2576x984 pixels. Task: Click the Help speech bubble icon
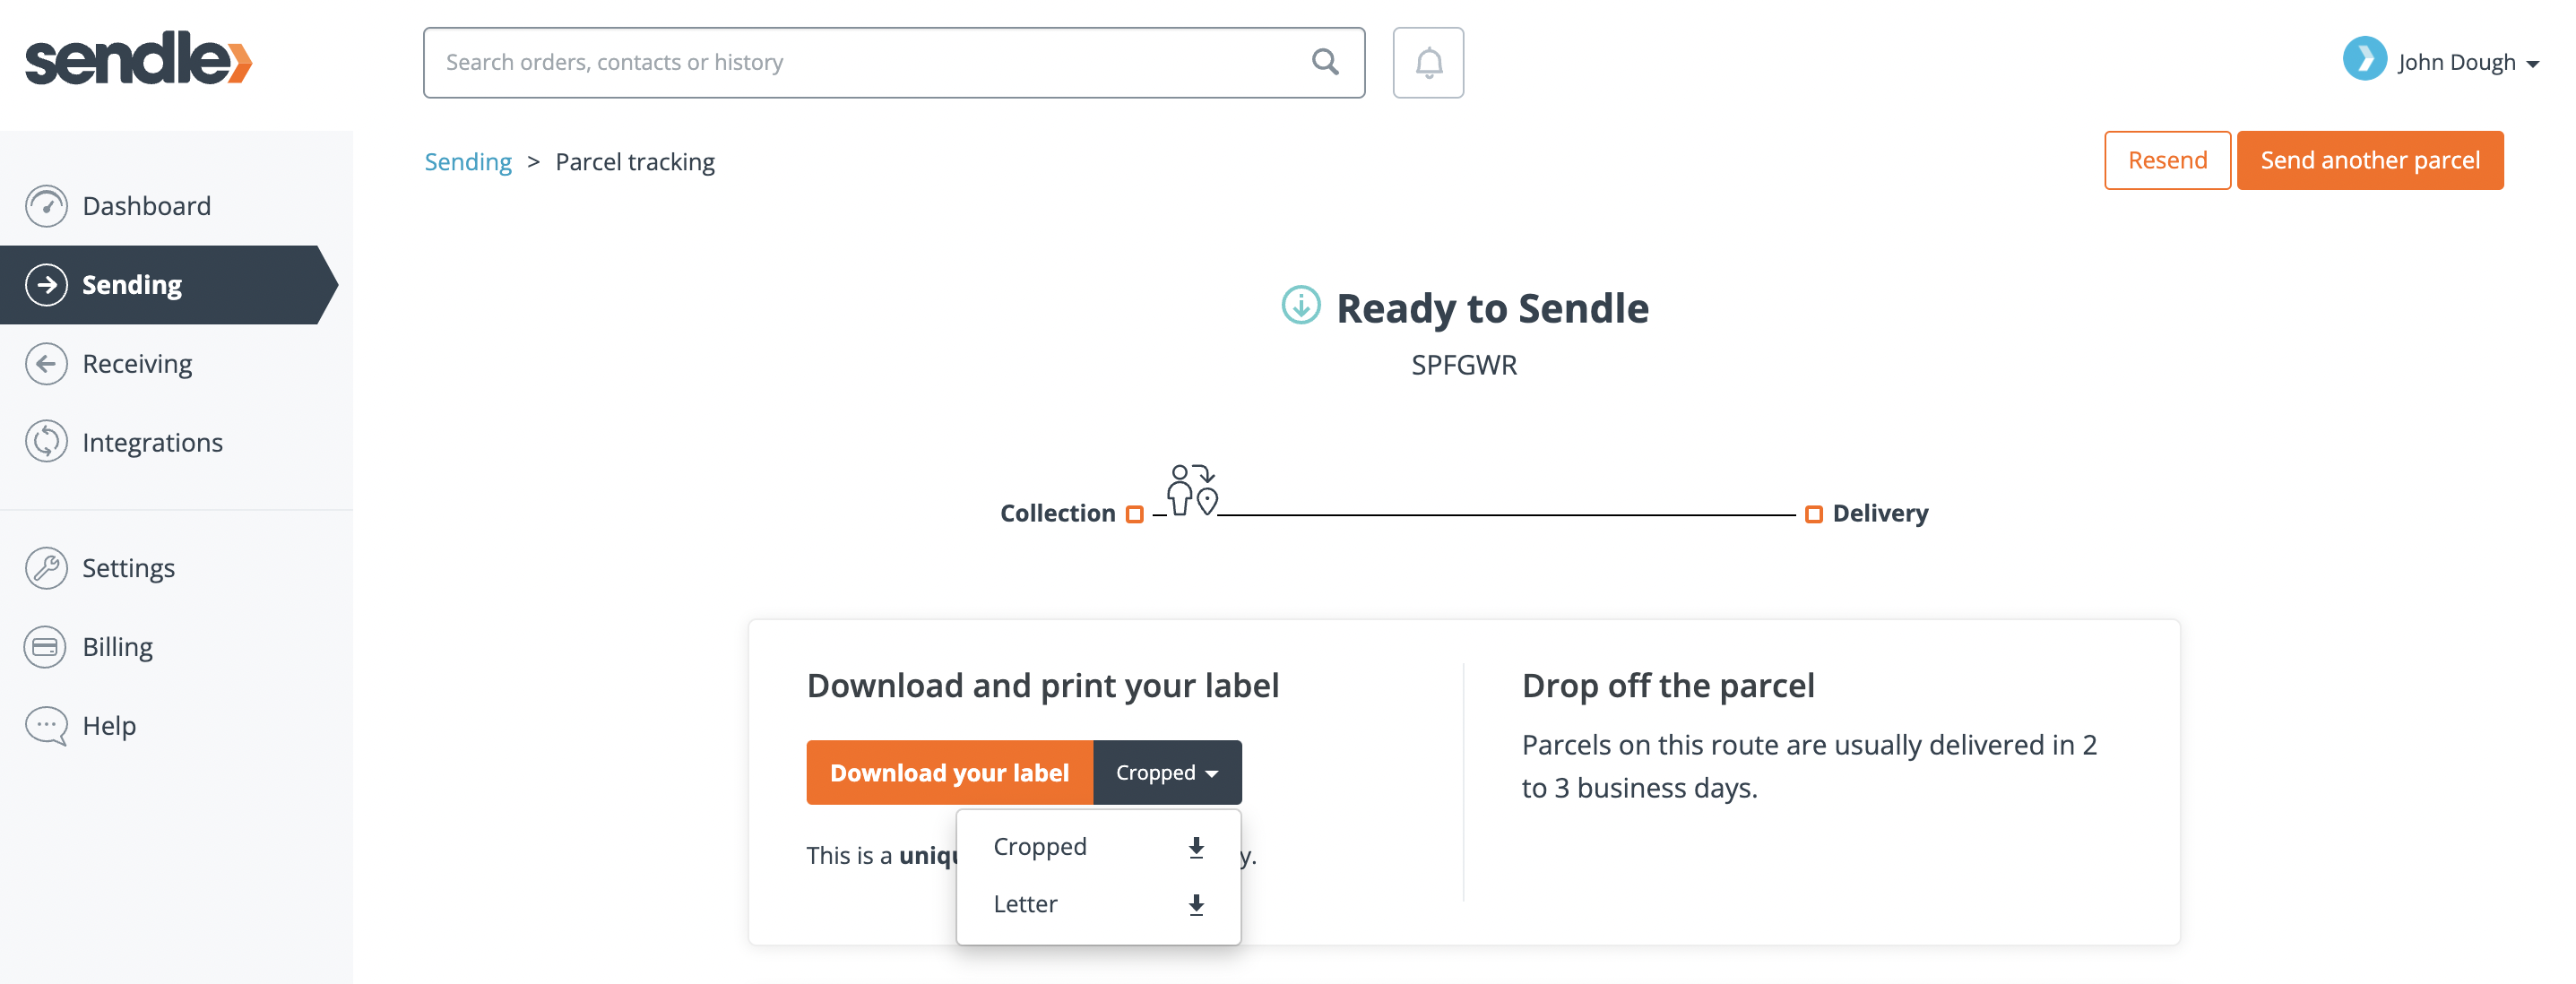(46, 726)
